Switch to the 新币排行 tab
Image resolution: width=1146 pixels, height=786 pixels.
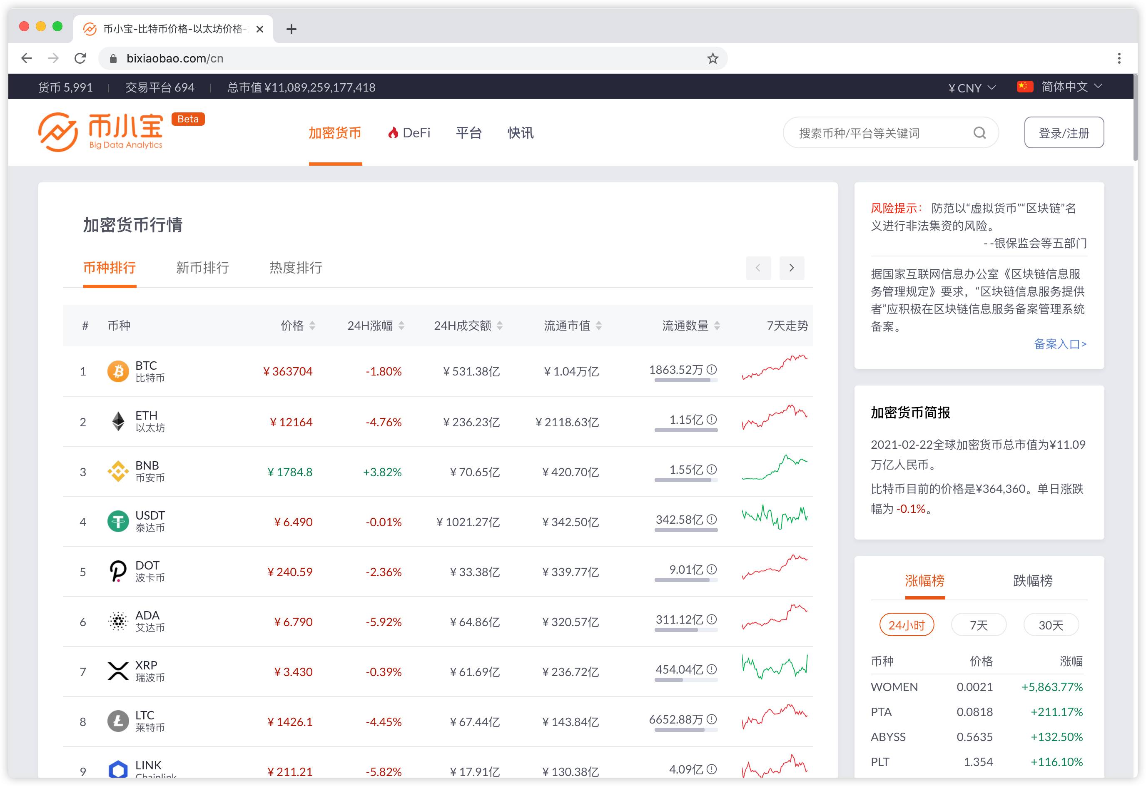click(x=202, y=268)
